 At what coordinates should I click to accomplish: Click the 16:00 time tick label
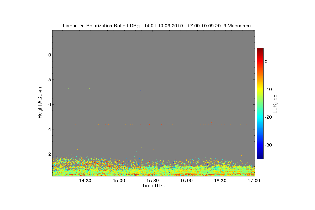187,181
